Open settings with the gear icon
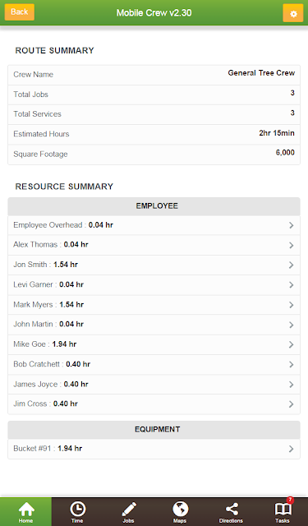 tap(293, 13)
